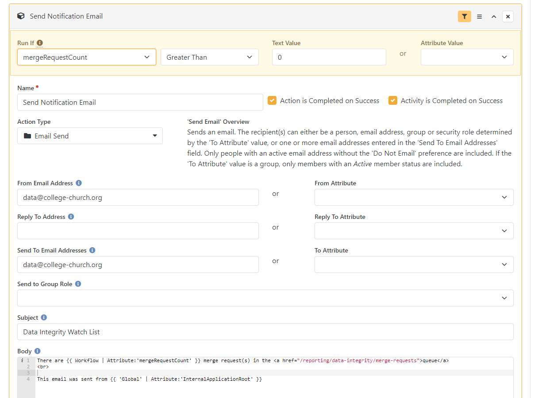Screen dimensions: 538x398
Task: Collapse the action panel with up chevron
Action: (494, 16)
